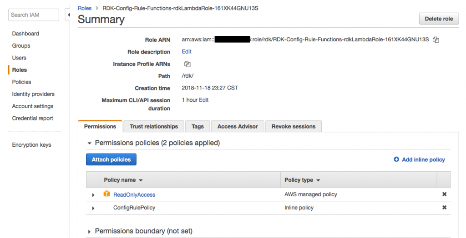Viewport: 466px width, 238px height.
Task: Open Credential report in the sidebar
Action: point(33,118)
